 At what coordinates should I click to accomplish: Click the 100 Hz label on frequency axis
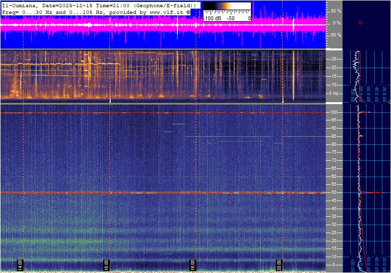(334, 112)
